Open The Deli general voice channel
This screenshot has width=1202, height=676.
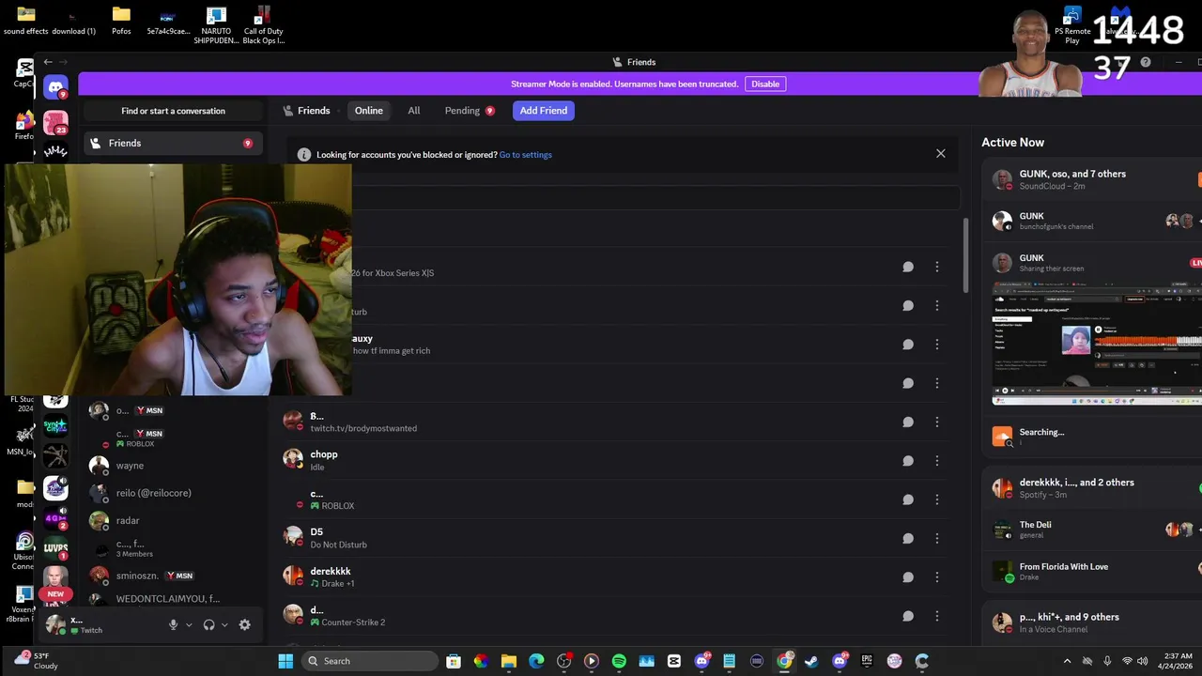(1092, 530)
